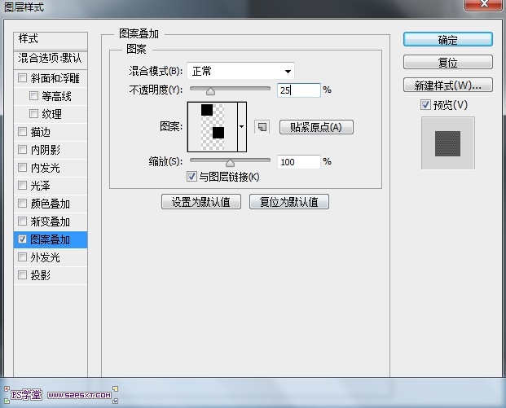Select 混合选项:默认 in the styles list
506x408 pixels.
(51, 59)
